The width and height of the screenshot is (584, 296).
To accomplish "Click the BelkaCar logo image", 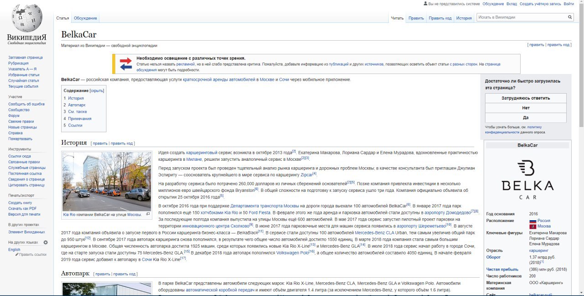I will coord(527,180).
